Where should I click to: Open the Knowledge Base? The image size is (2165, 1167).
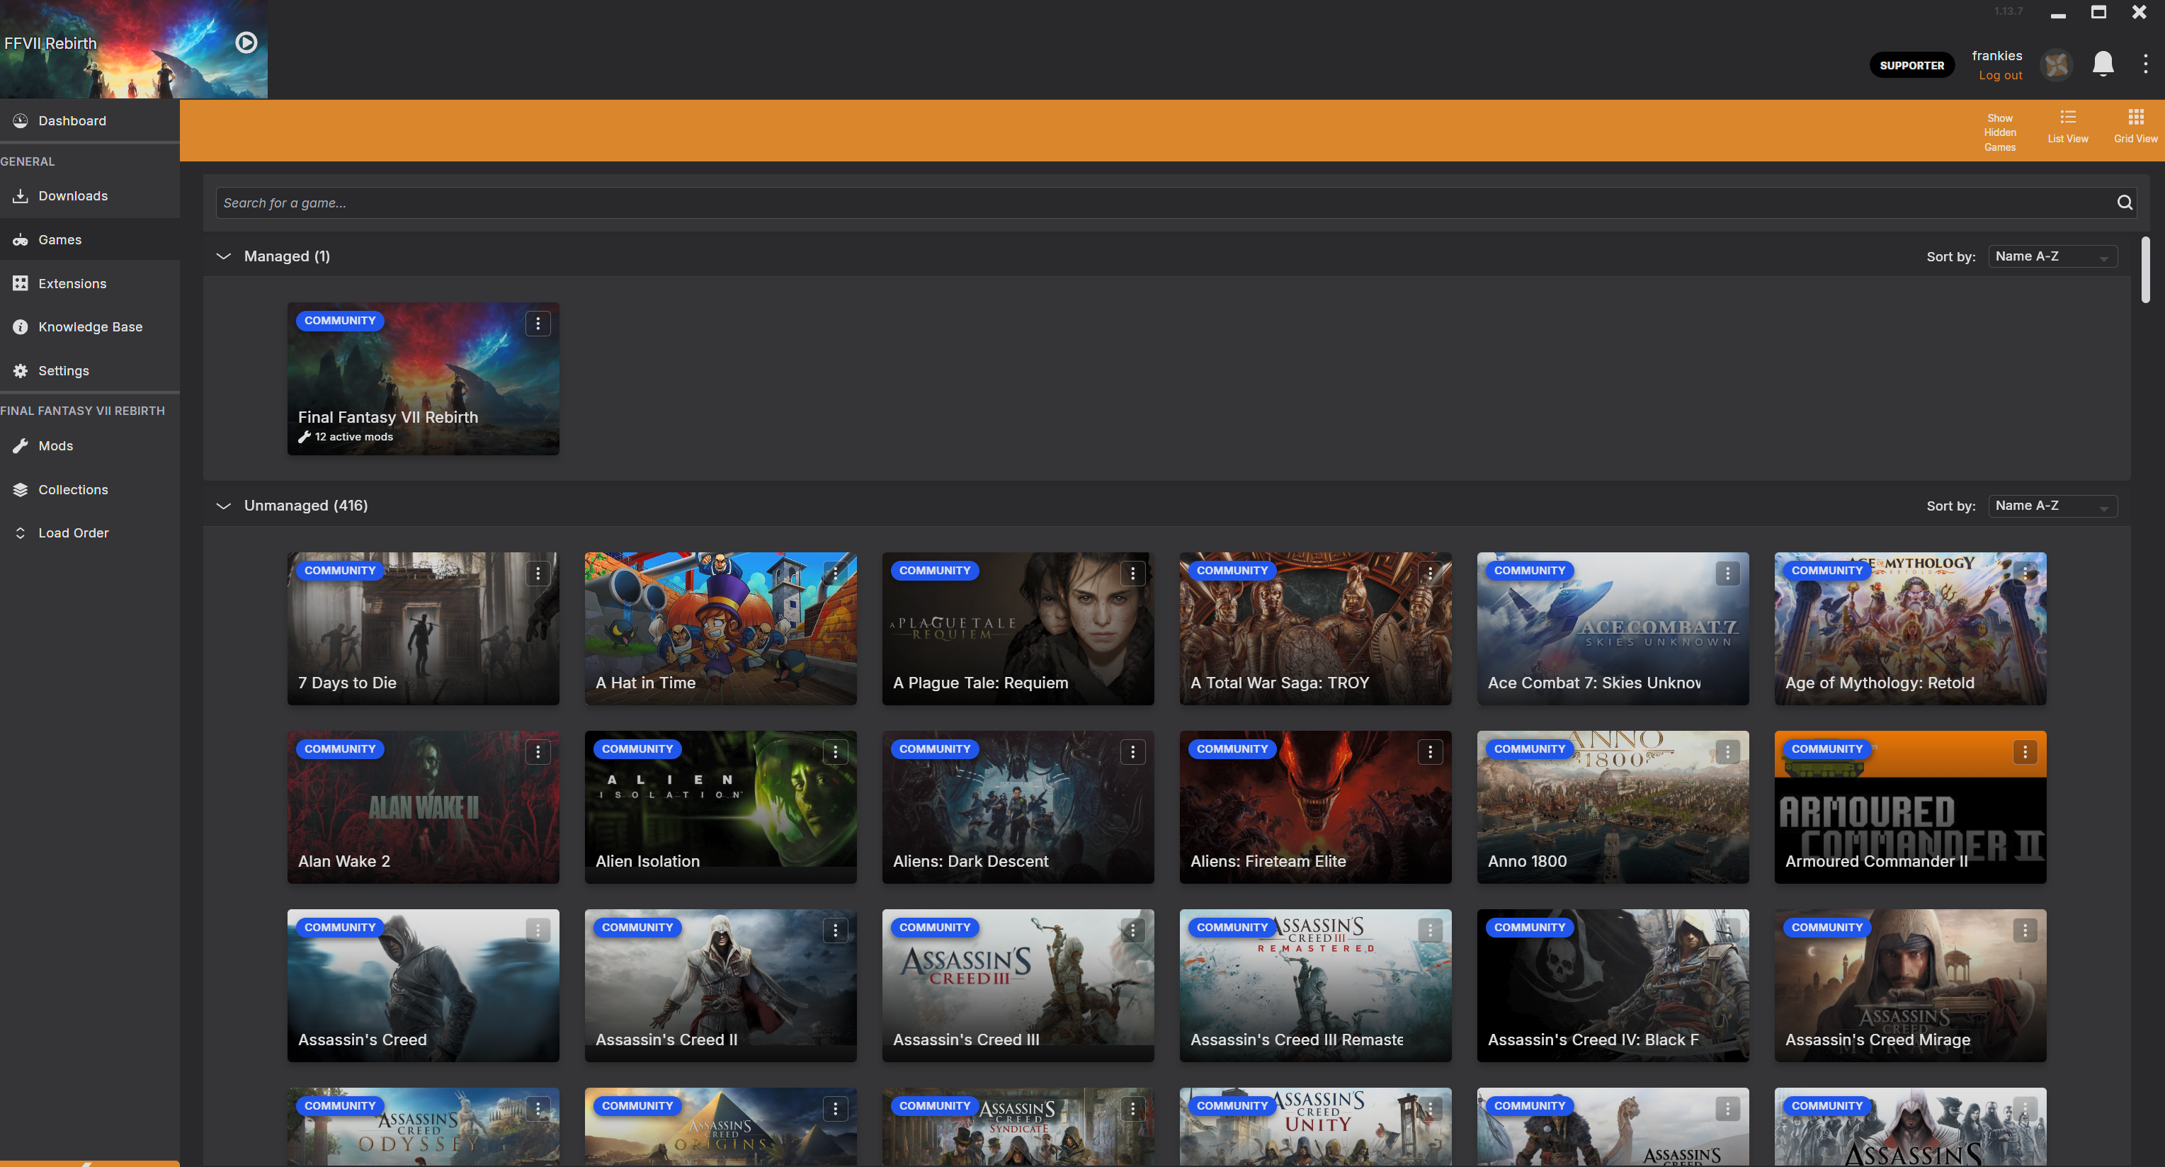[x=90, y=327]
